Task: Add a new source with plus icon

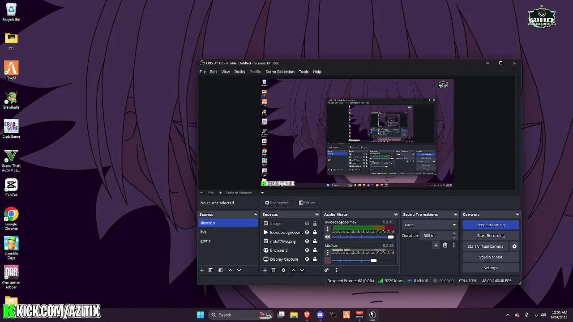Action: point(265,270)
